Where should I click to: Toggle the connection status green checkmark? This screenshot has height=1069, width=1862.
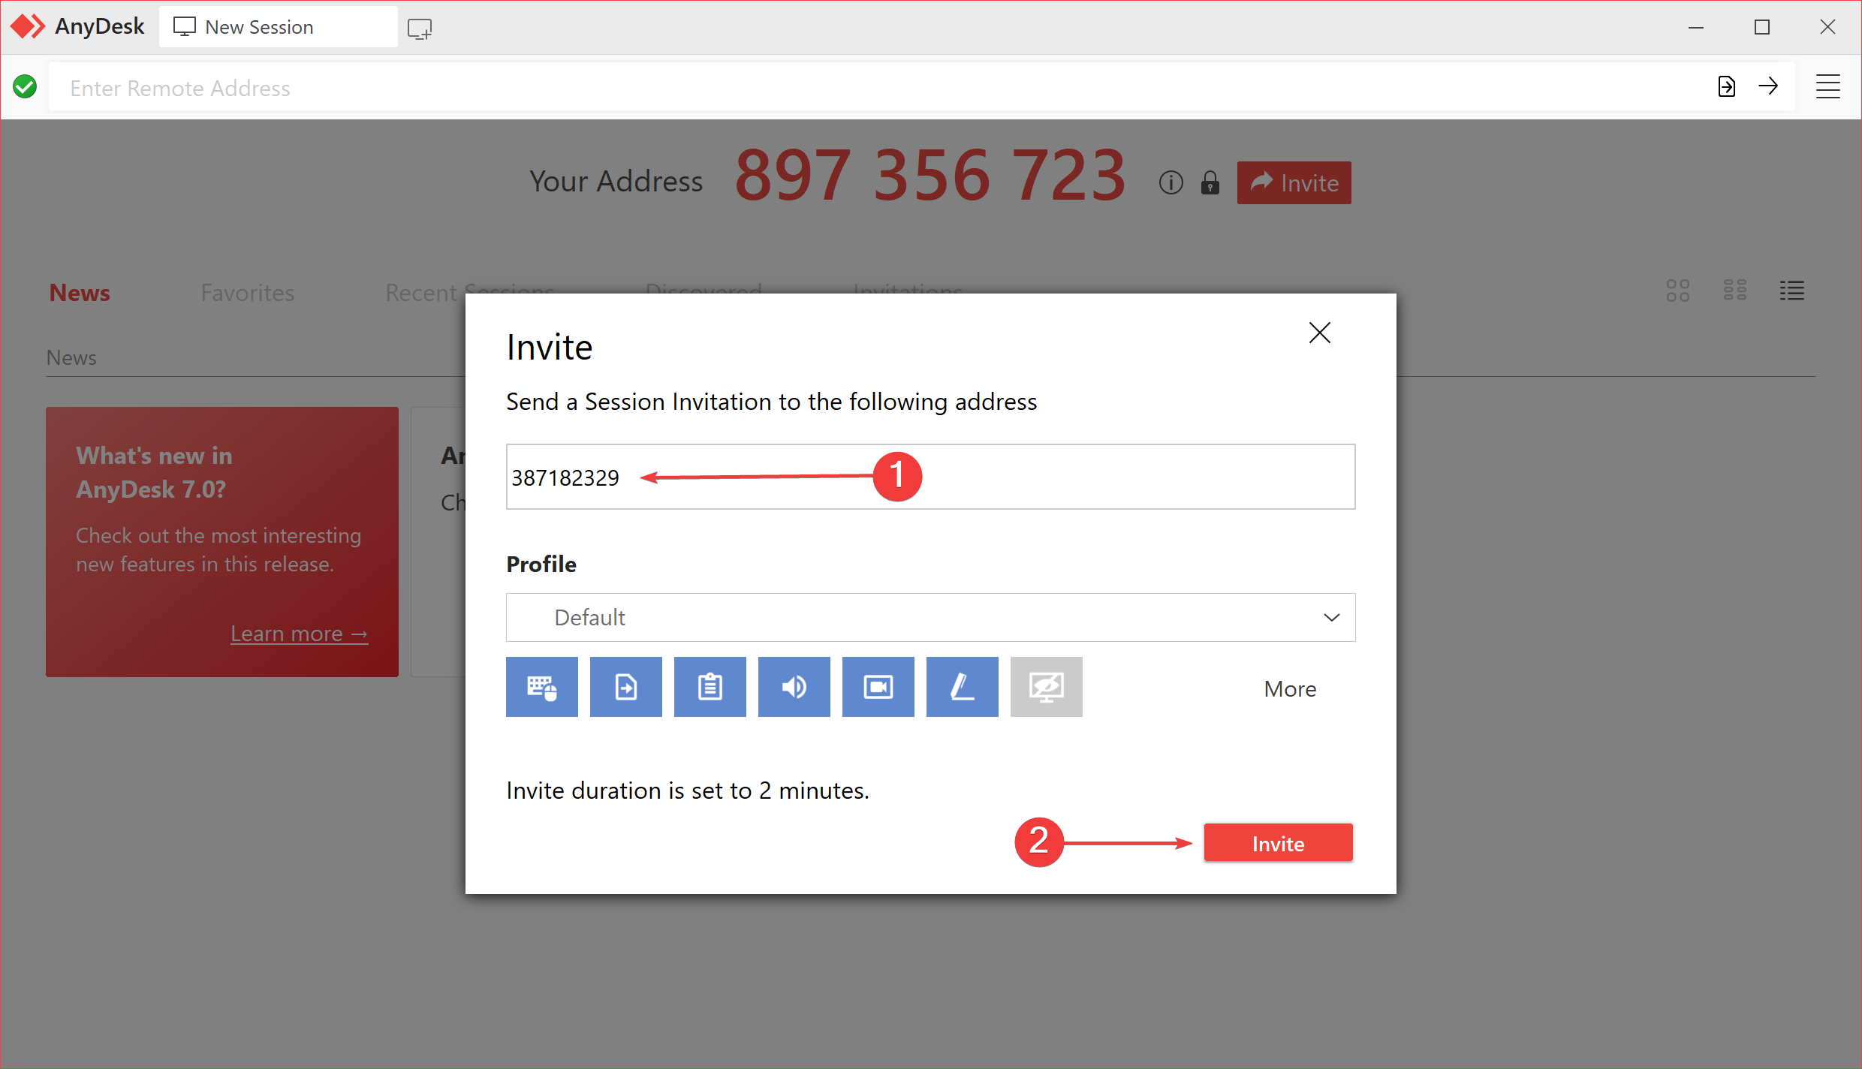(x=24, y=87)
